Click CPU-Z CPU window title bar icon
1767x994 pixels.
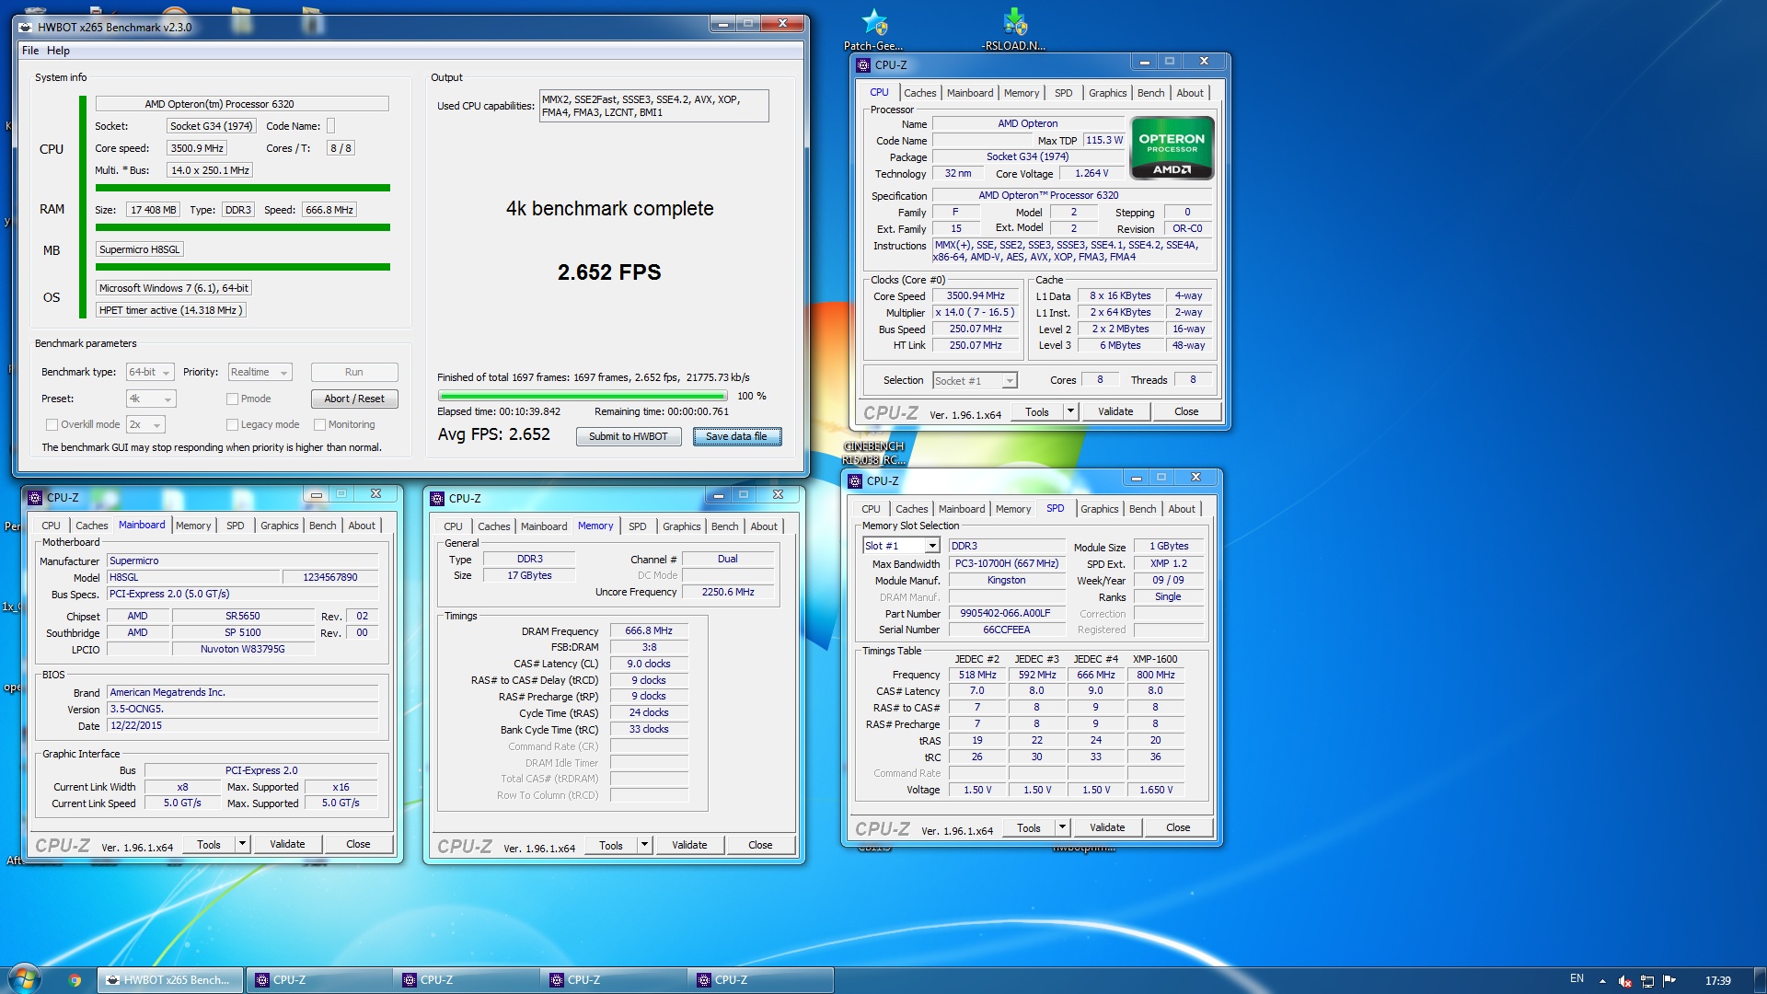[863, 65]
